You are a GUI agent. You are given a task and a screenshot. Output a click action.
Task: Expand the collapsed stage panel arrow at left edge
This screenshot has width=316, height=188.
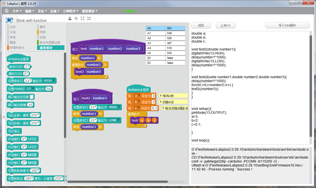tap(3, 117)
